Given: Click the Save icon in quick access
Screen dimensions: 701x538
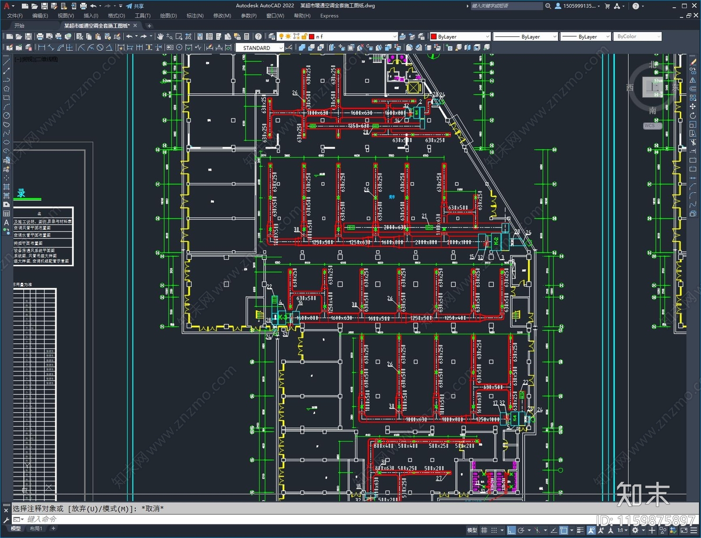Looking at the screenshot, I should click(44, 6).
